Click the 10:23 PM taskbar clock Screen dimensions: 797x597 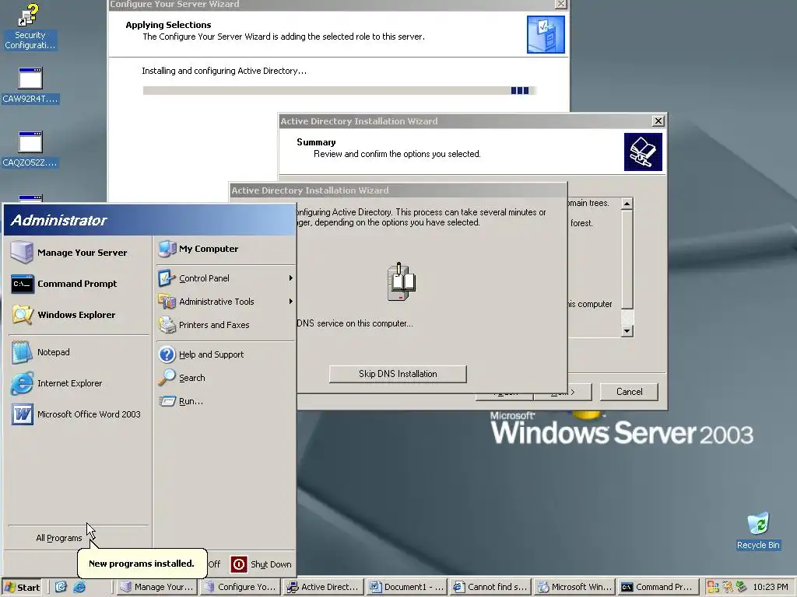771,587
